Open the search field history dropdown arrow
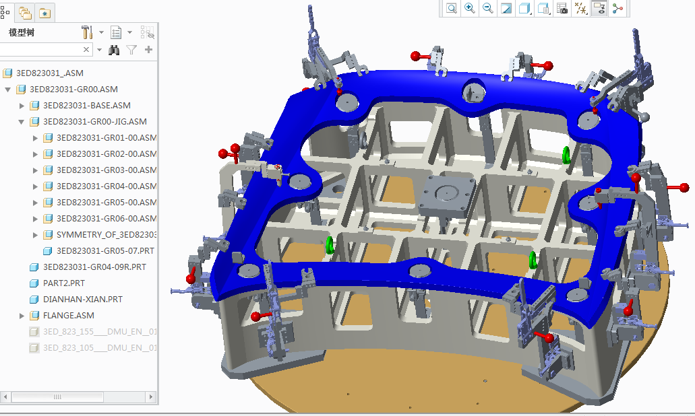The width and height of the screenshot is (695, 416). click(x=99, y=50)
